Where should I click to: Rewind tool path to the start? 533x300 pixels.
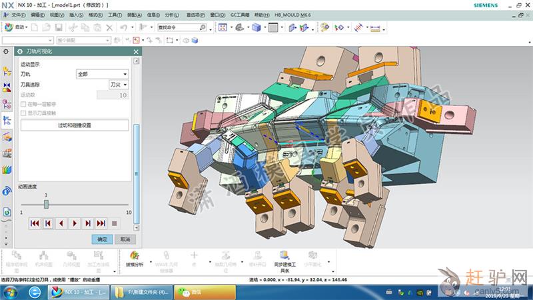(33, 223)
